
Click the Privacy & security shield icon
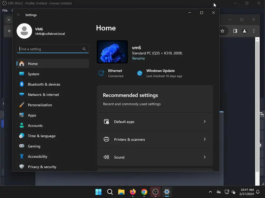click(22, 167)
